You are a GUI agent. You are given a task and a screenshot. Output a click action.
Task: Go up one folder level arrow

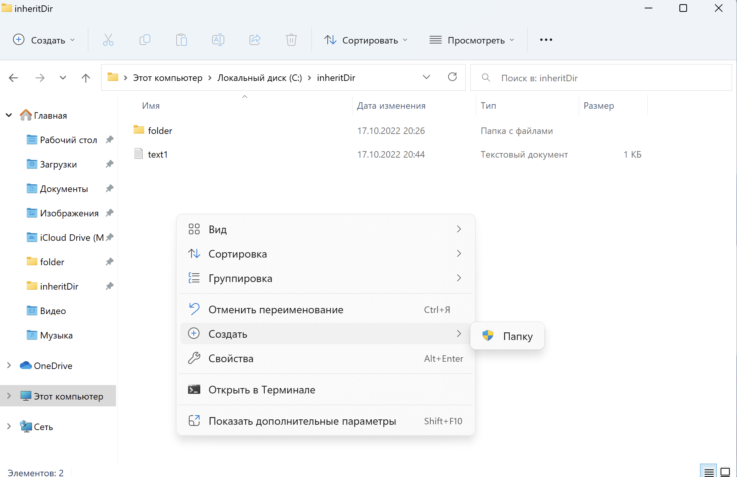click(x=86, y=78)
